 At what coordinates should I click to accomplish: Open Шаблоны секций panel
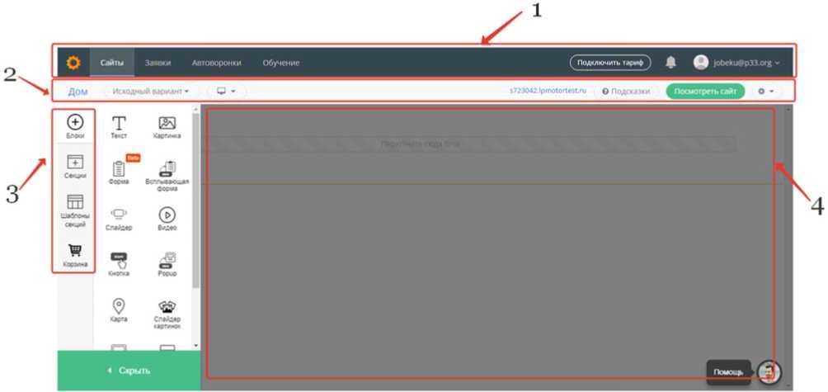click(75, 211)
